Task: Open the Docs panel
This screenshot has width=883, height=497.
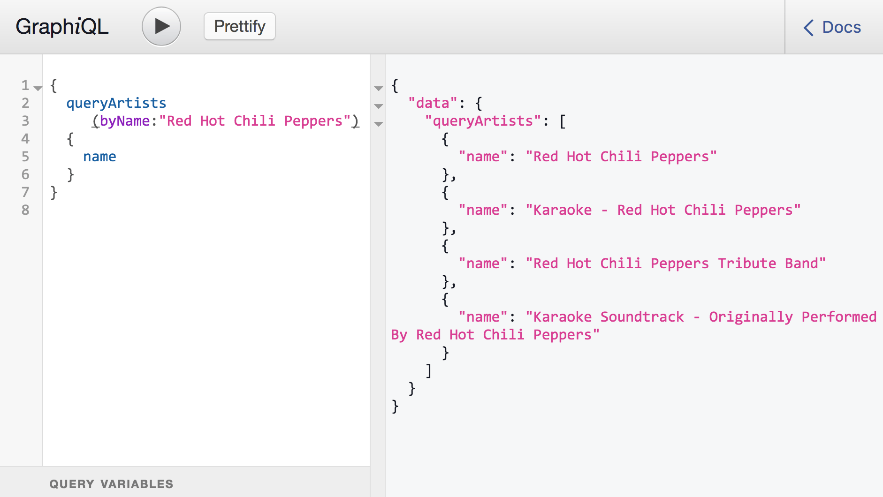Action: [x=833, y=27]
